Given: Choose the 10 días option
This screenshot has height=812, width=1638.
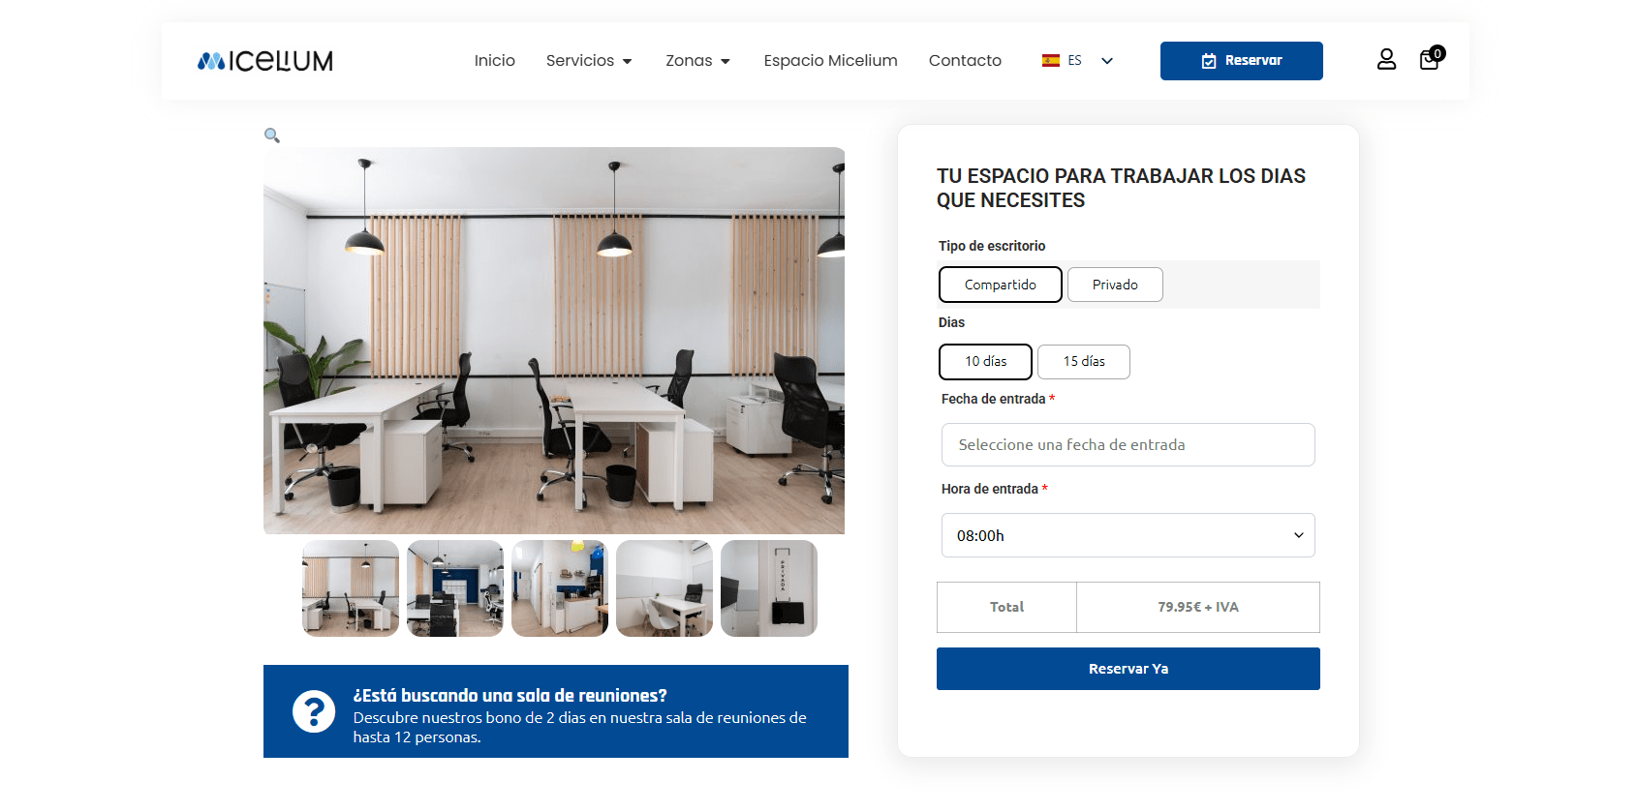Looking at the screenshot, I should pyautogui.click(x=985, y=361).
